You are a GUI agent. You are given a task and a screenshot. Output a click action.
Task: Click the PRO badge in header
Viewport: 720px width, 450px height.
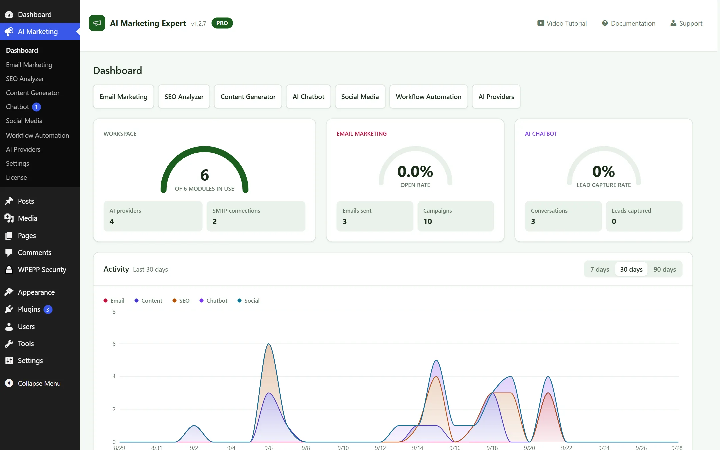point(222,23)
